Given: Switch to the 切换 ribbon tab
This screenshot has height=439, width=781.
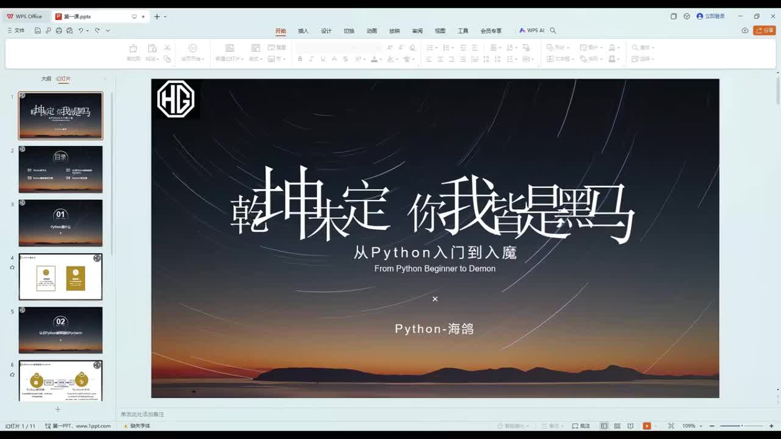Looking at the screenshot, I should [x=349, y=30].
